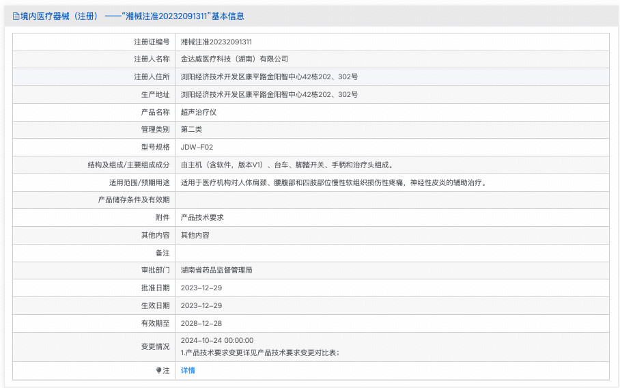Select registration number 湘械注准20232091311 in table
Image resolution: width=620 pixels, height=388 pixels.
click(x=216, y=42)
